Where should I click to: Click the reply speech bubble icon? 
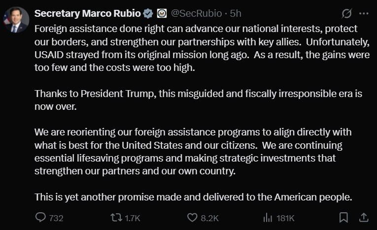(41, 217)
